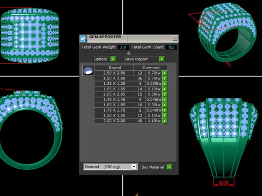
Task: Click the count 16 cell
Action: coord(140,105)
